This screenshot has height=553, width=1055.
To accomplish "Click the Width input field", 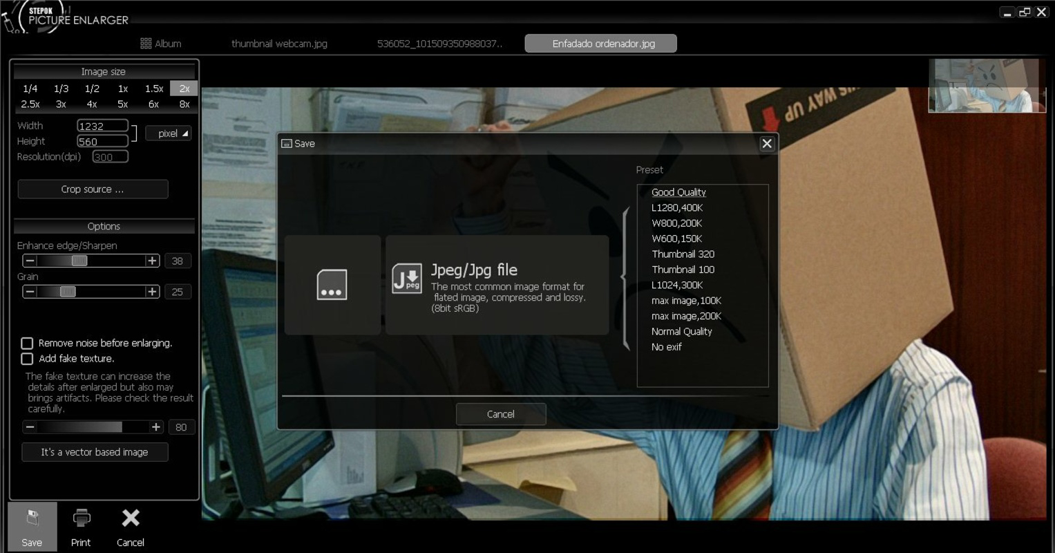I will [x=102, y=125].
